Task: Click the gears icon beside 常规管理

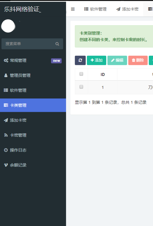Action: pyautogui.click(x=6, y=60)
